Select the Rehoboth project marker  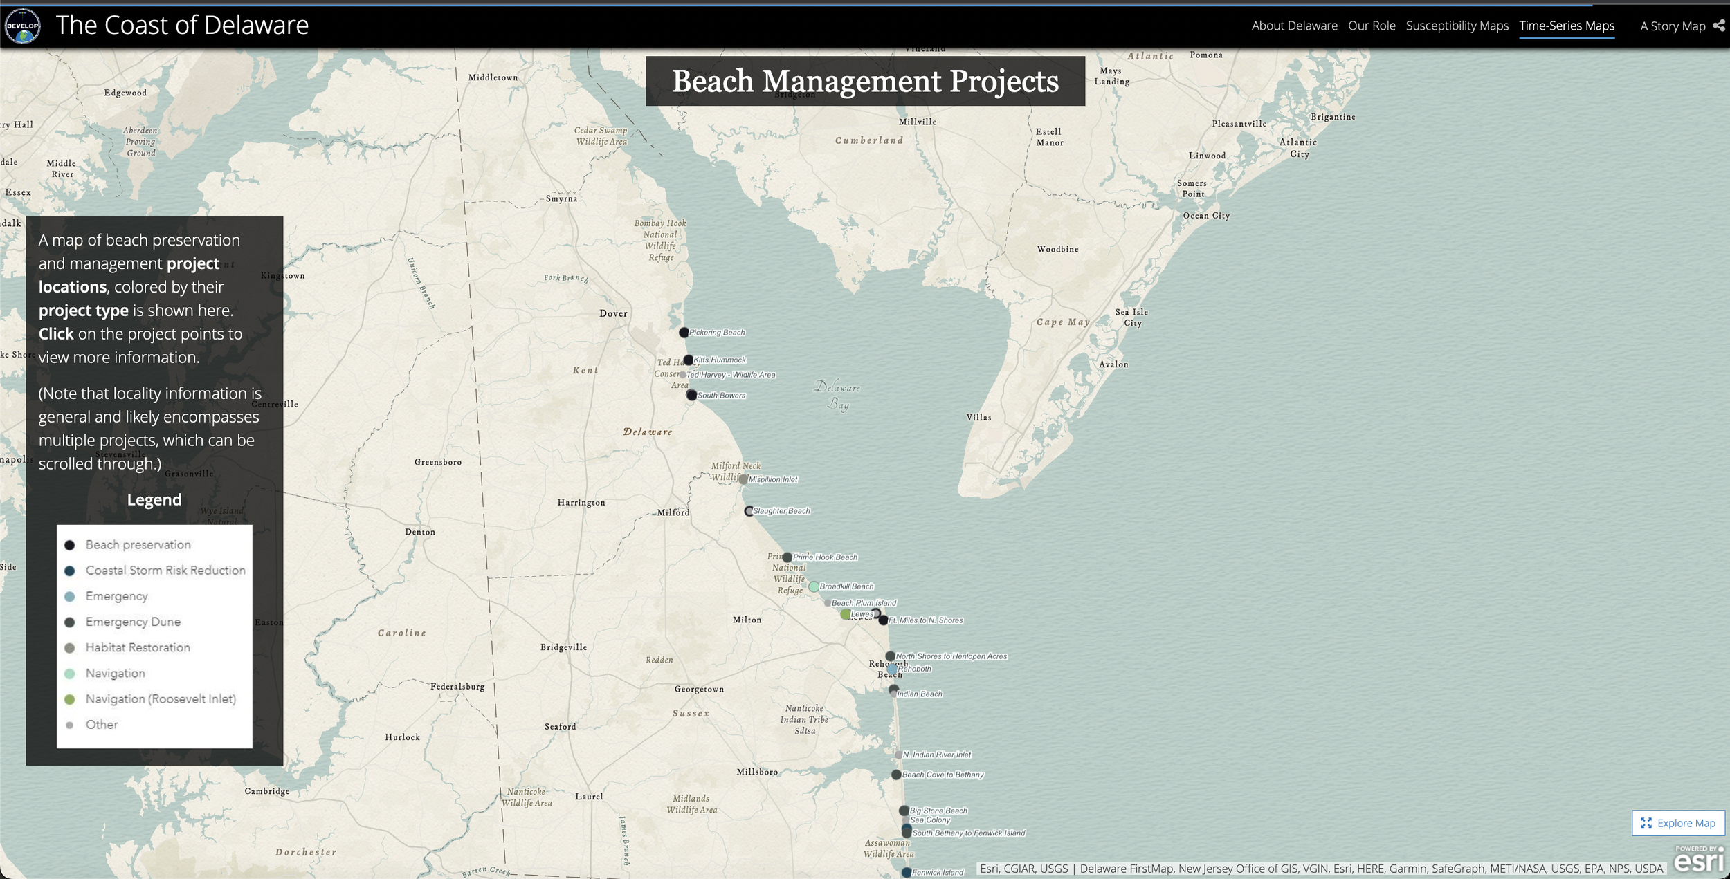click(893, 668)
